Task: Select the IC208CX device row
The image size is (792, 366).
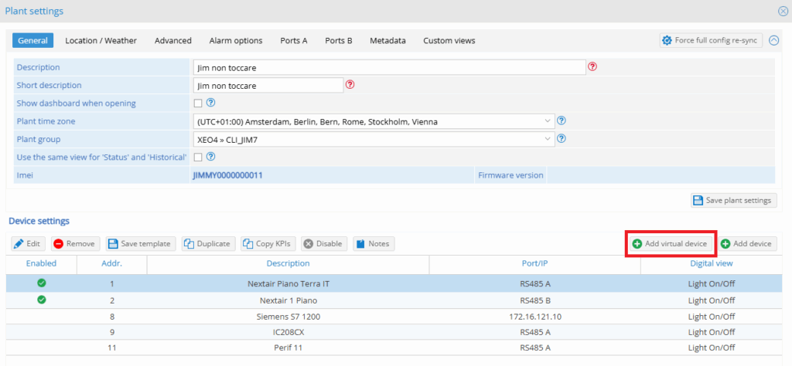Action: pyautogui.click(x=394, y=333)
